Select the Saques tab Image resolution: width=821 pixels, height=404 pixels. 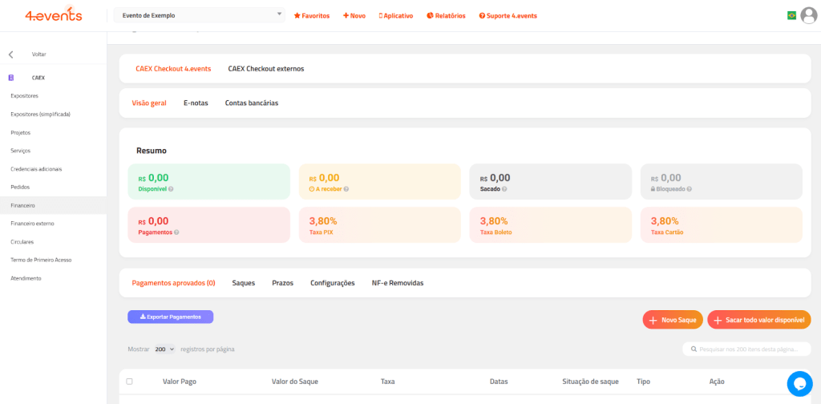(243, 283)
